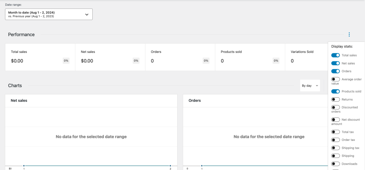Disable the Total sales stat toggle
This screenshot has height=170, width=365.
(x=335, y=55)
